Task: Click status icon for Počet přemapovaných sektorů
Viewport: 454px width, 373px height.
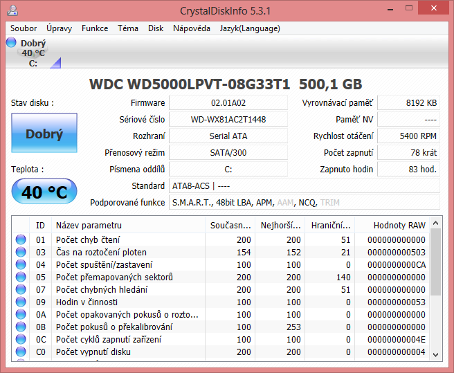Action: click(x=21, y=278)
